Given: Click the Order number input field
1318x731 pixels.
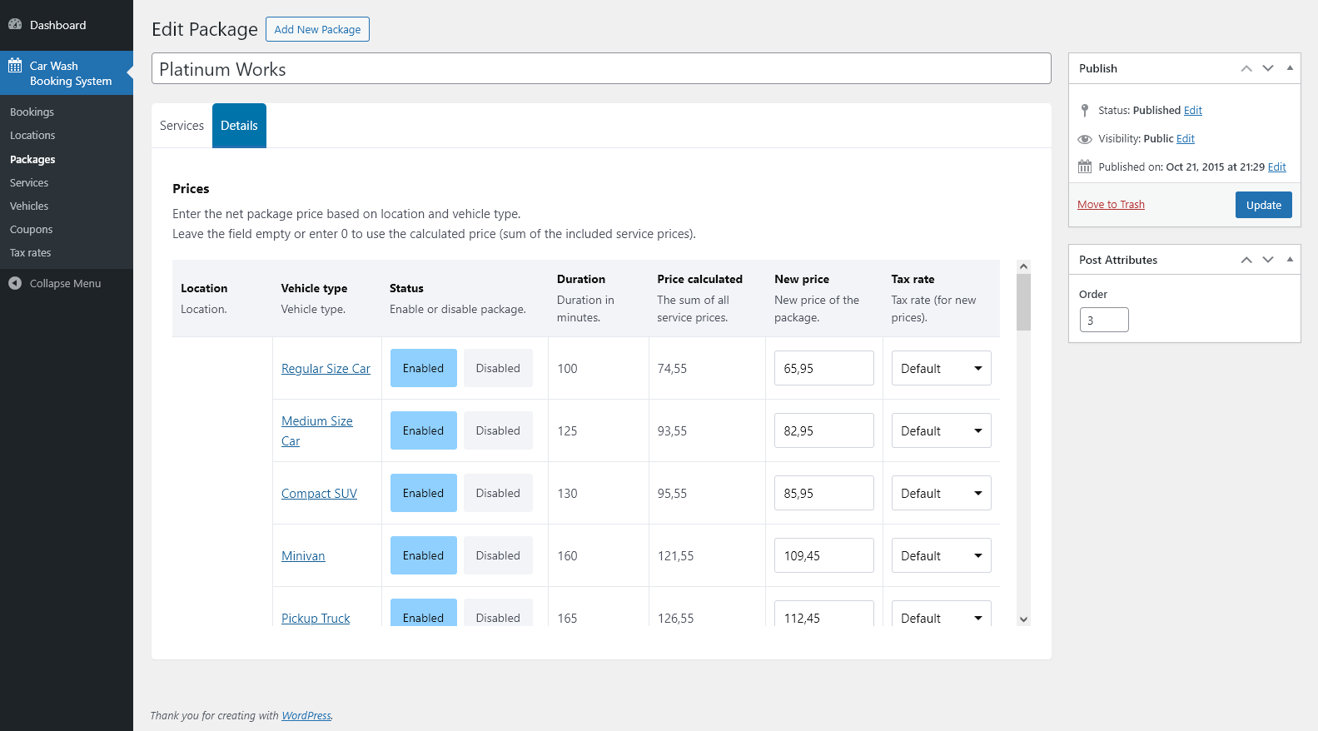Looking at the screenshot, I should point(1103,320).
